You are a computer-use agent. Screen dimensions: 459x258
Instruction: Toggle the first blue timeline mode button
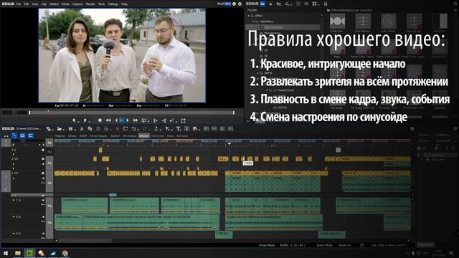[14, 135]
